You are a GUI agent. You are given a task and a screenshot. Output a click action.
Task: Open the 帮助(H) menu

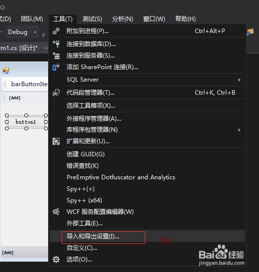(x=185, y=19)
